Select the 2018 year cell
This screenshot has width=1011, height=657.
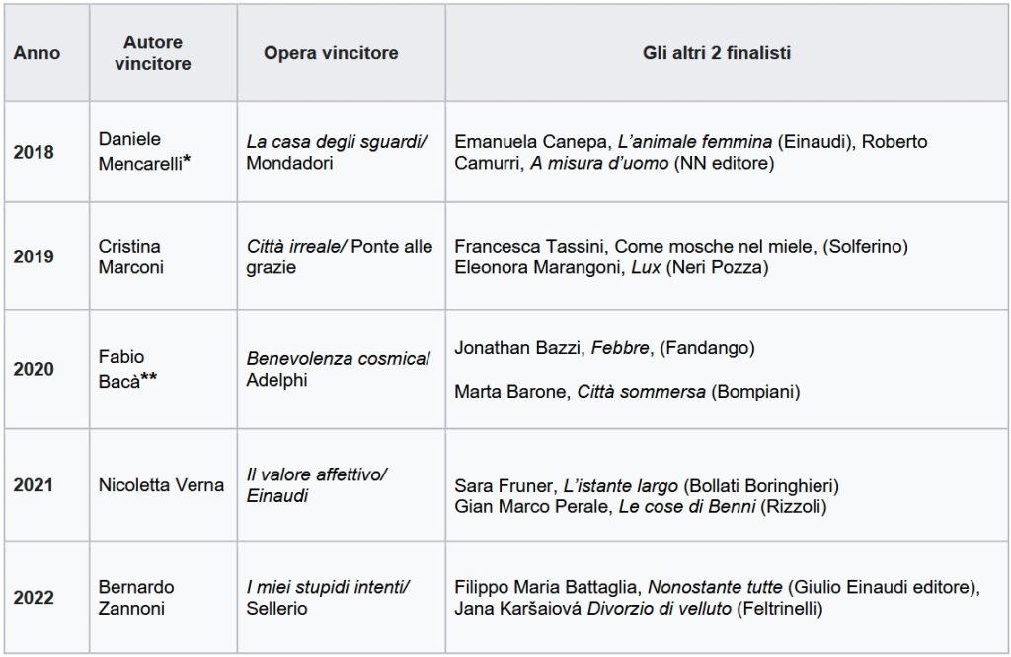point(34,152)
